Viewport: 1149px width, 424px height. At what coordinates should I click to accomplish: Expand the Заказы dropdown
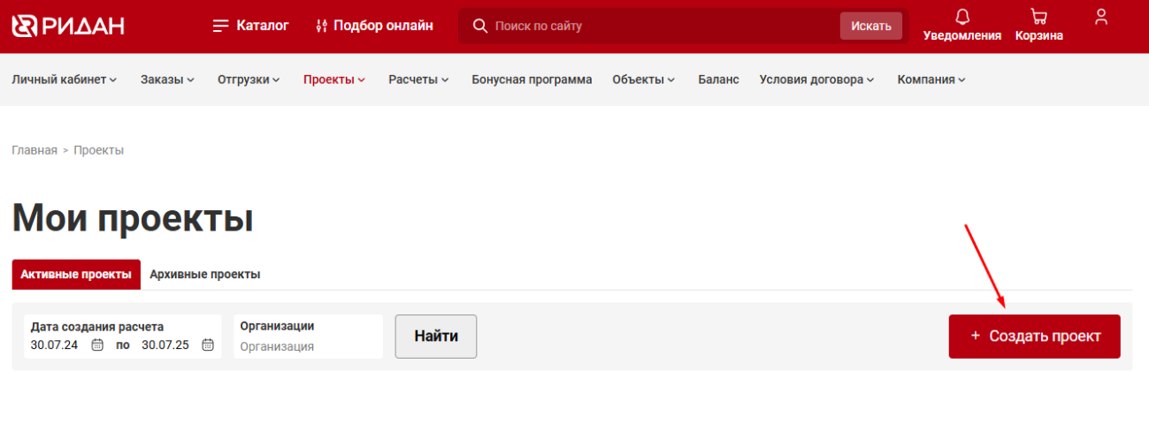click(168, 79)
